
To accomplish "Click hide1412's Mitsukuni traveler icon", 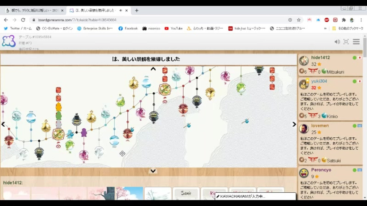I will 324,71.
